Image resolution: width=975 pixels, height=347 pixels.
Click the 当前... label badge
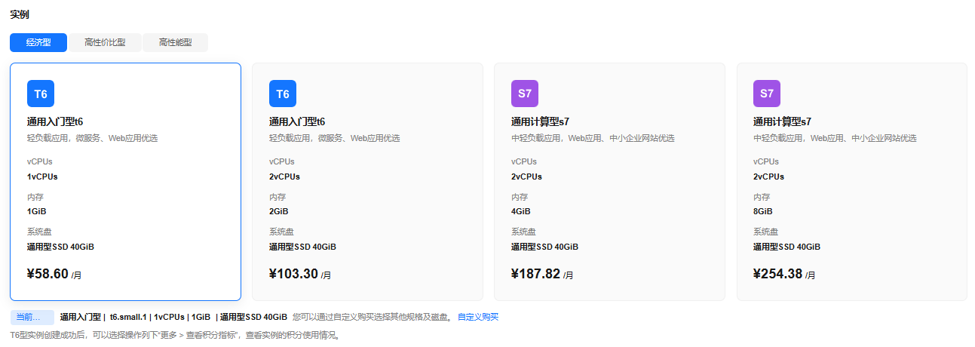click(32, 317)
